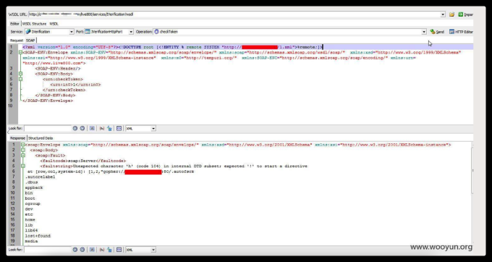The height and width of the screenshot is (262, 492).
Task: Open the HTTP Editor
Action: point(461,32)
